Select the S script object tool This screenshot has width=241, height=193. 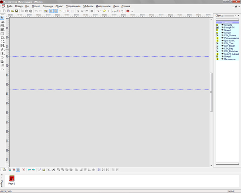(x=2, y=53)
